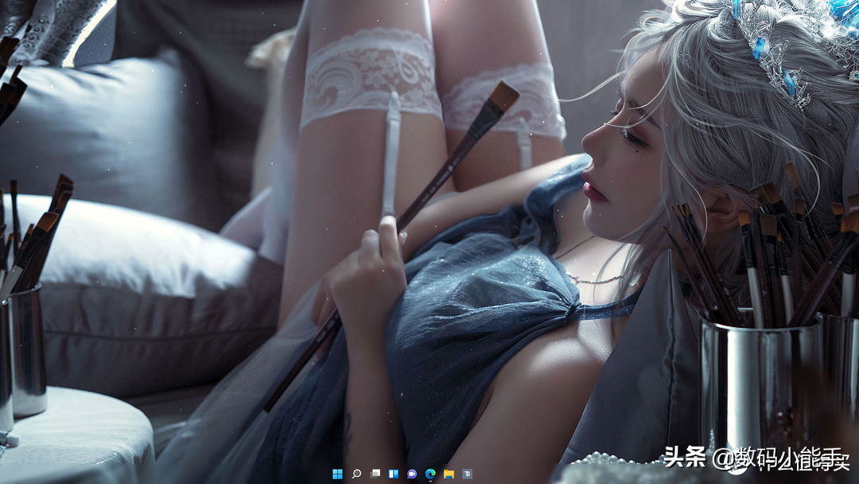This screenshot has width=859, height=484.
Task: Open the TB app on taskbar
Action: (x=468, y=474)
